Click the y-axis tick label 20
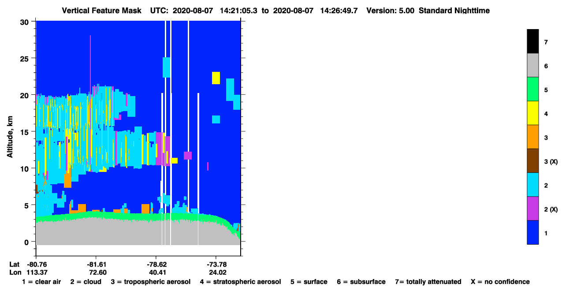The height and width of the screenshot is (294, 573). click(25, 95)
